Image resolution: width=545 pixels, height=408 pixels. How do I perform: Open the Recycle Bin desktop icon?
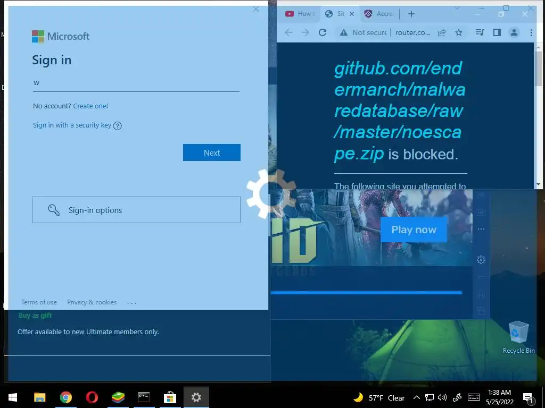(x=518, y=337)
